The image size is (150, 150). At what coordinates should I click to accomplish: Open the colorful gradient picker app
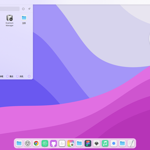tap(71, 143)
